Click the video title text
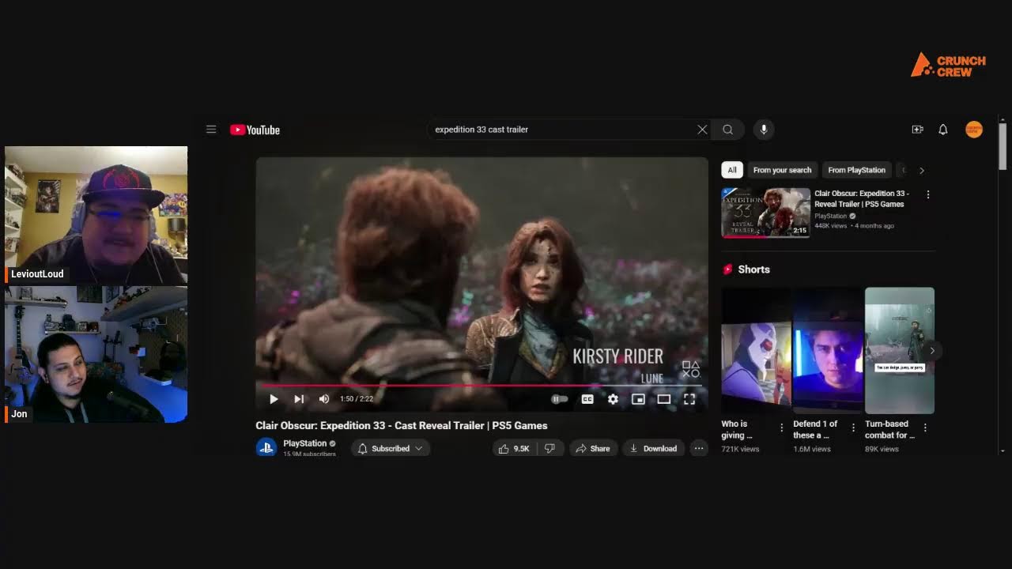Screen dimensions: 1012x569 (402, 425)
